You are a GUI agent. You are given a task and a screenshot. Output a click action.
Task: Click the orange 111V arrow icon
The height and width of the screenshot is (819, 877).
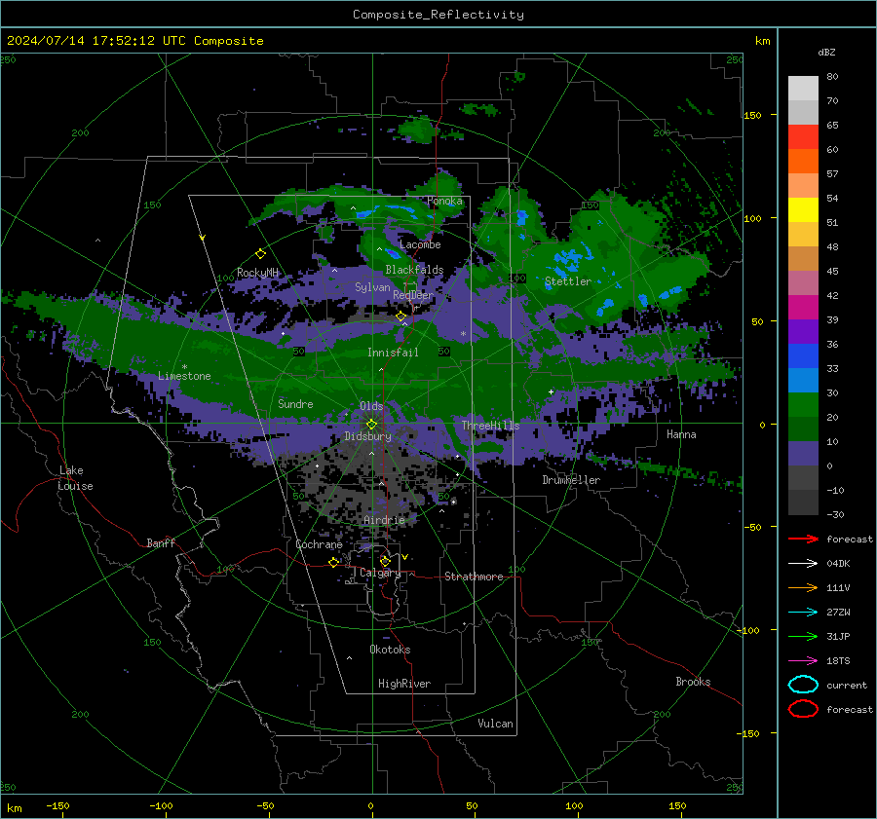(x=803, y=587)
